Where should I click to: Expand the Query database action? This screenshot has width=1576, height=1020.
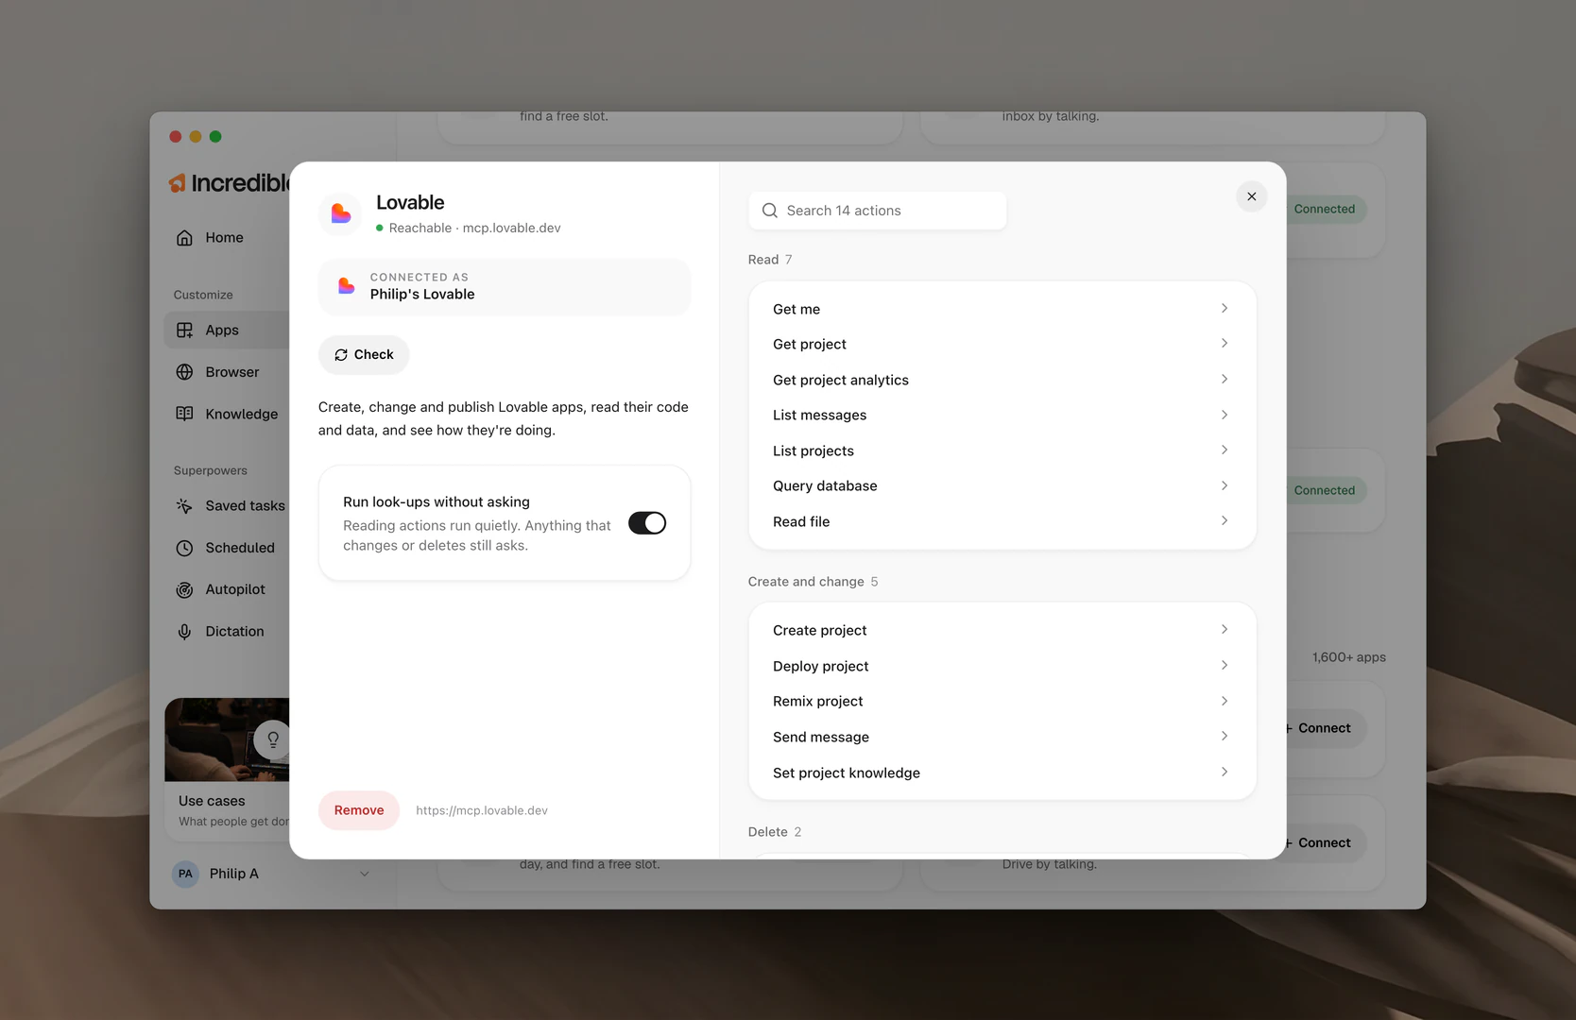point(1002,485)
